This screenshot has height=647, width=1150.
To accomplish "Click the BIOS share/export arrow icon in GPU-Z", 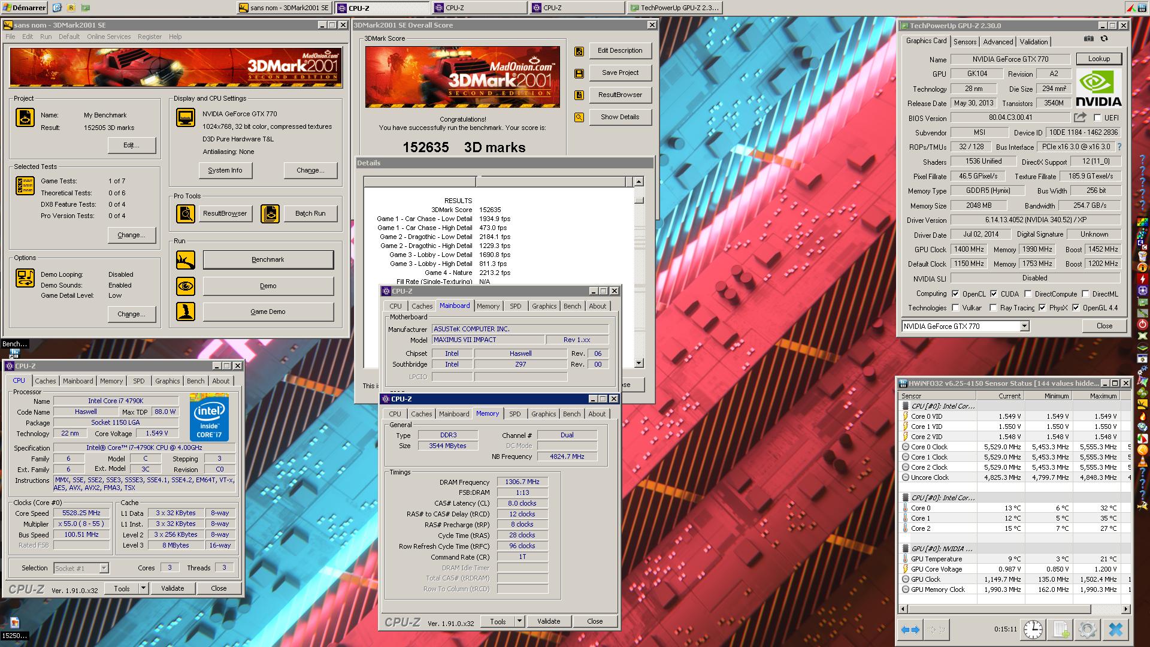I will [x=1080, y=117].
